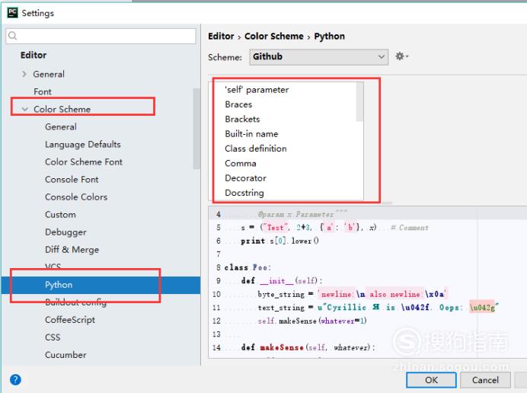Select General under Color Scheme
Viewport: 527px width, 393px height.
pos(60,127)
